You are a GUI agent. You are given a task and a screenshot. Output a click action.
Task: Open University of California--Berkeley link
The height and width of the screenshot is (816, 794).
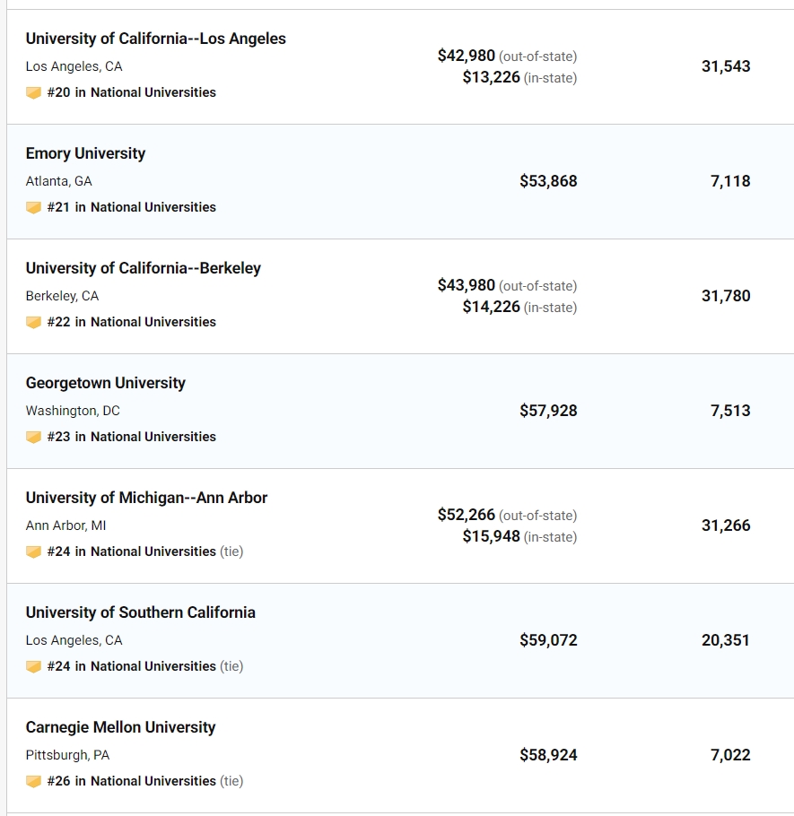point(144,268)
